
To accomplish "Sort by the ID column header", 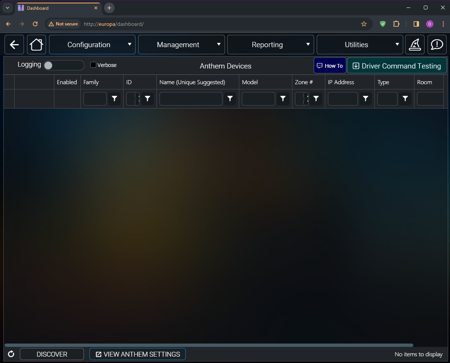I will tap(140, 82).
